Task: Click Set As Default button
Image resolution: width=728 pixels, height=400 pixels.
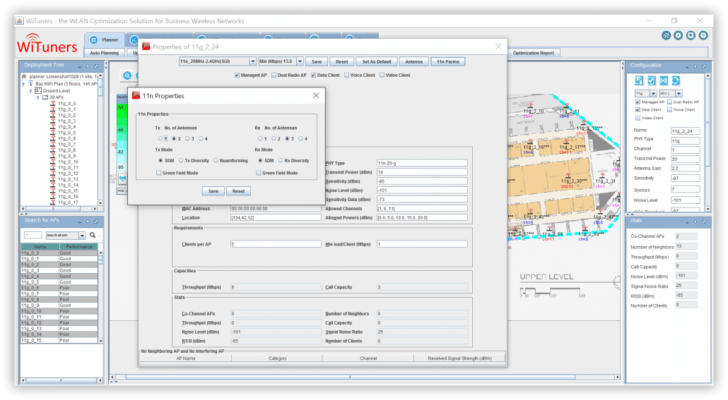Action: (377, 61)
